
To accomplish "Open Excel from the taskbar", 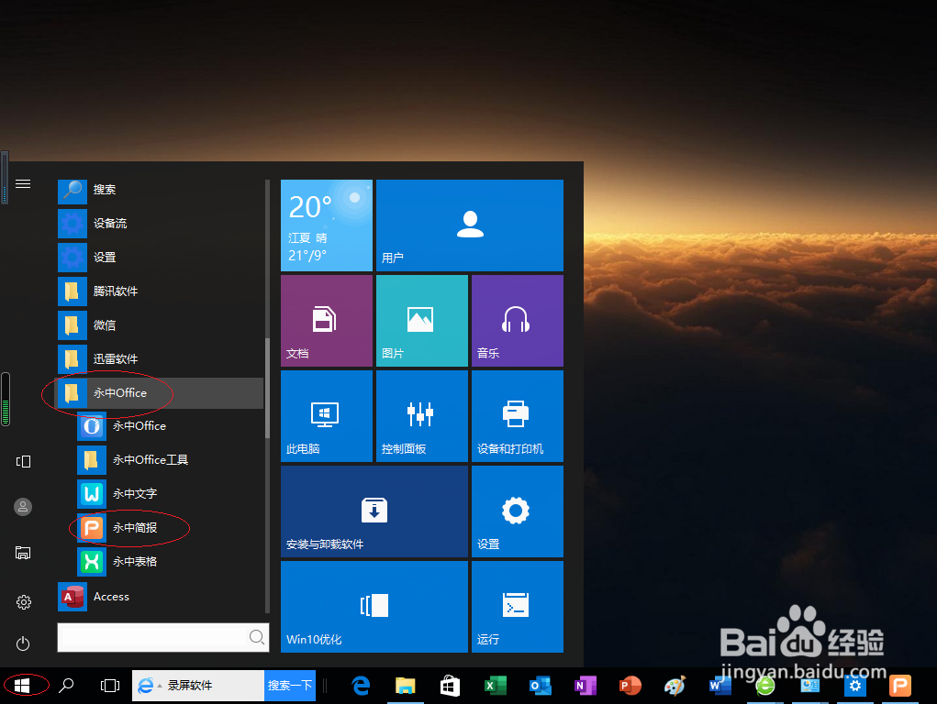I will point(495,686).
